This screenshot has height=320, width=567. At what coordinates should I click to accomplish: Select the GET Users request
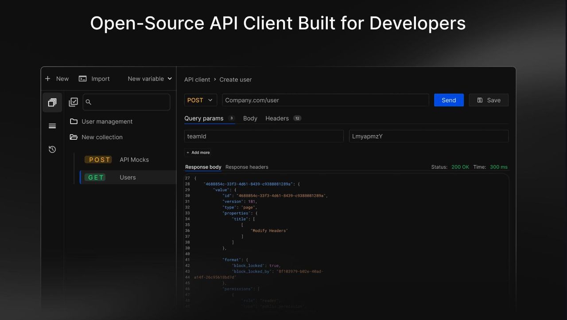tap(128, 177)
